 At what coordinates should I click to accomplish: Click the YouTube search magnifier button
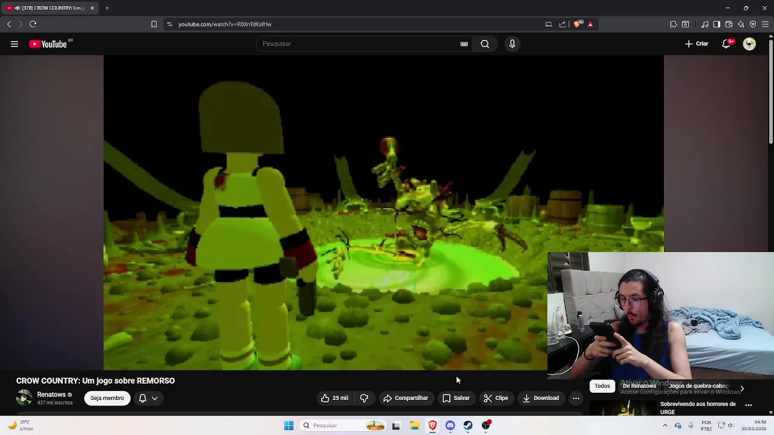(485, 43)
